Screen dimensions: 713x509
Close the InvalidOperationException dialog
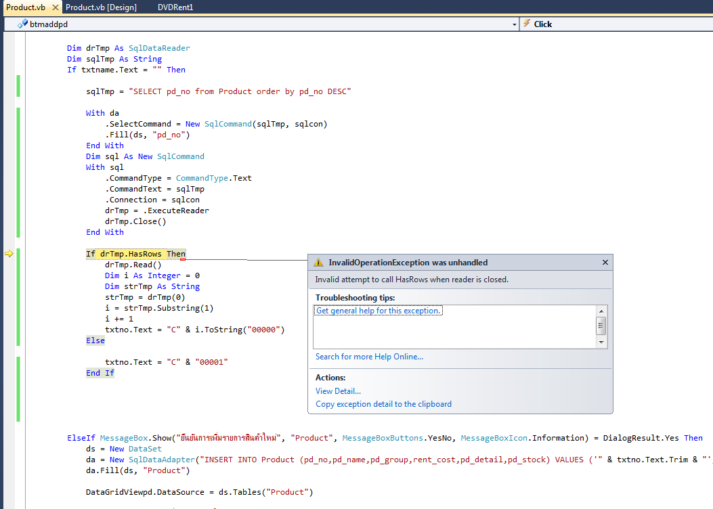click(605, 262)
